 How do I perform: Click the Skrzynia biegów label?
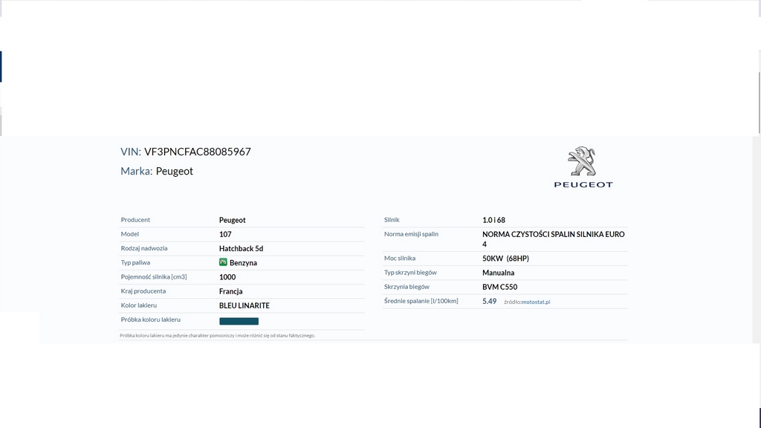tap(407, 287)
